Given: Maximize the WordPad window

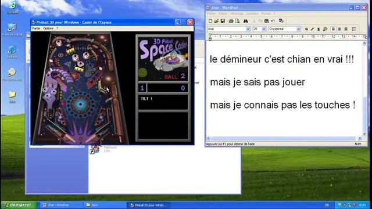Looking at the screenshot, I should click(357, 8).
